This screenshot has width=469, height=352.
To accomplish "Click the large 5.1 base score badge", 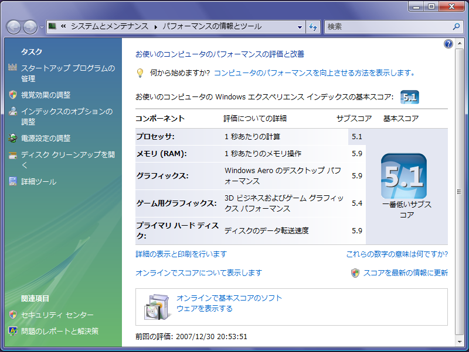I will click(404, 176).
